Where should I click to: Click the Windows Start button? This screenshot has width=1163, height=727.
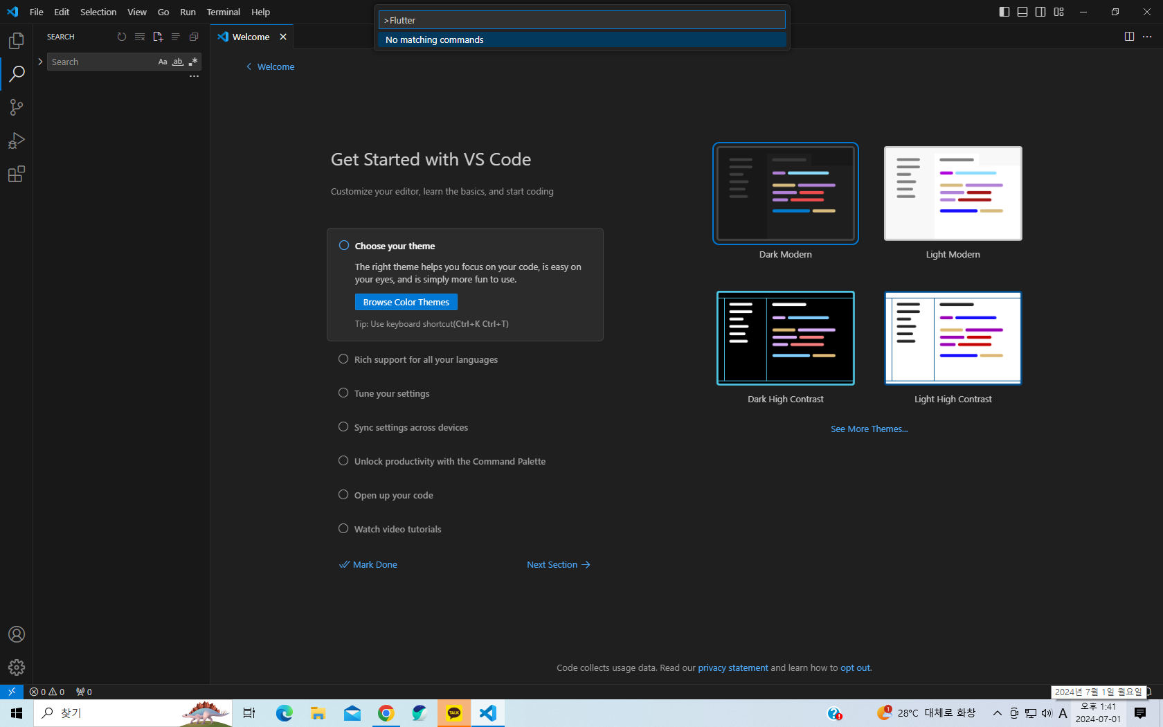[x=17, y=713]
